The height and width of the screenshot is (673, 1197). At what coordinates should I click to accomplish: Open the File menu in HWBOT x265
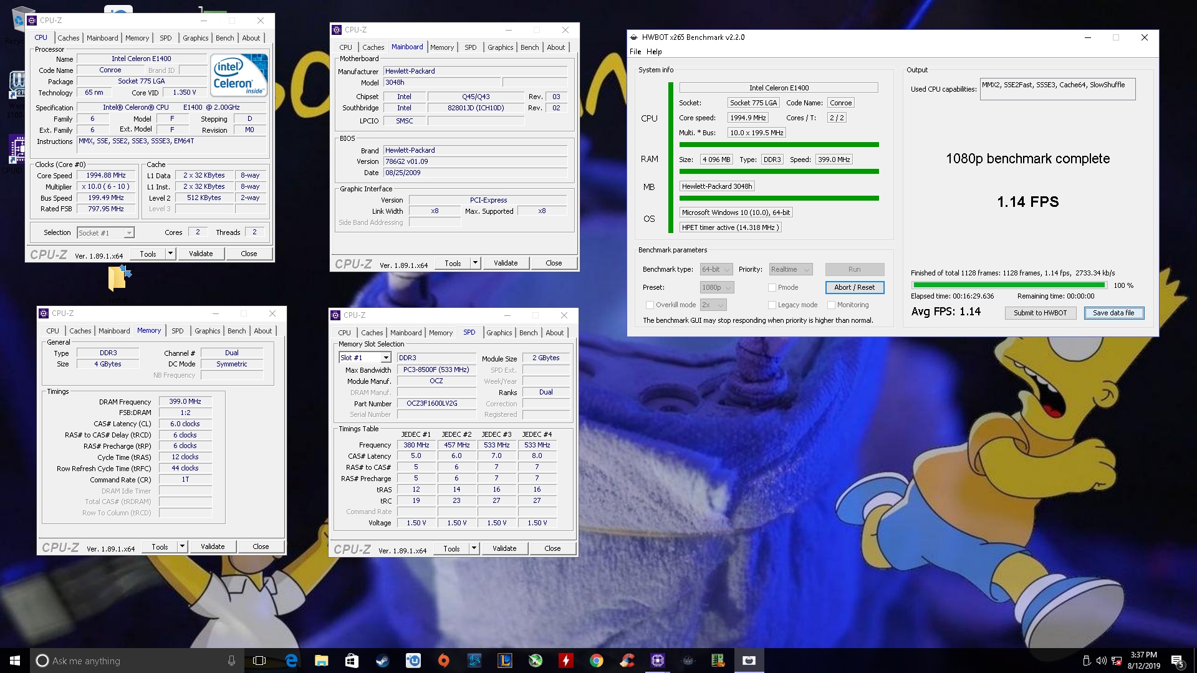[x=635, y=52]
